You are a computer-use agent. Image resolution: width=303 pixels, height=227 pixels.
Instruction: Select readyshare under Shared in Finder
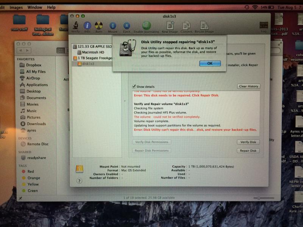(x=33, y=158)
